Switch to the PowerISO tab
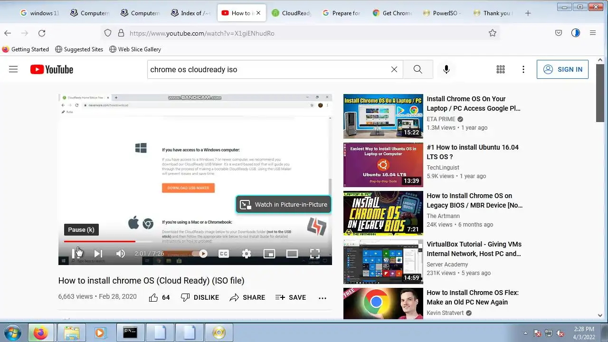This screenshot has height=342, width=608. click(442, 13)
